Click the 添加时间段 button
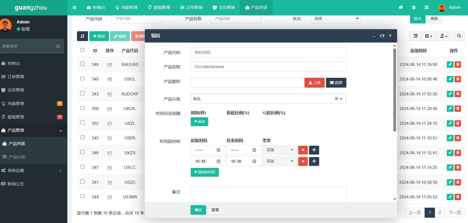The width and height of the screenshot is (468, 223). coord(204,172)
